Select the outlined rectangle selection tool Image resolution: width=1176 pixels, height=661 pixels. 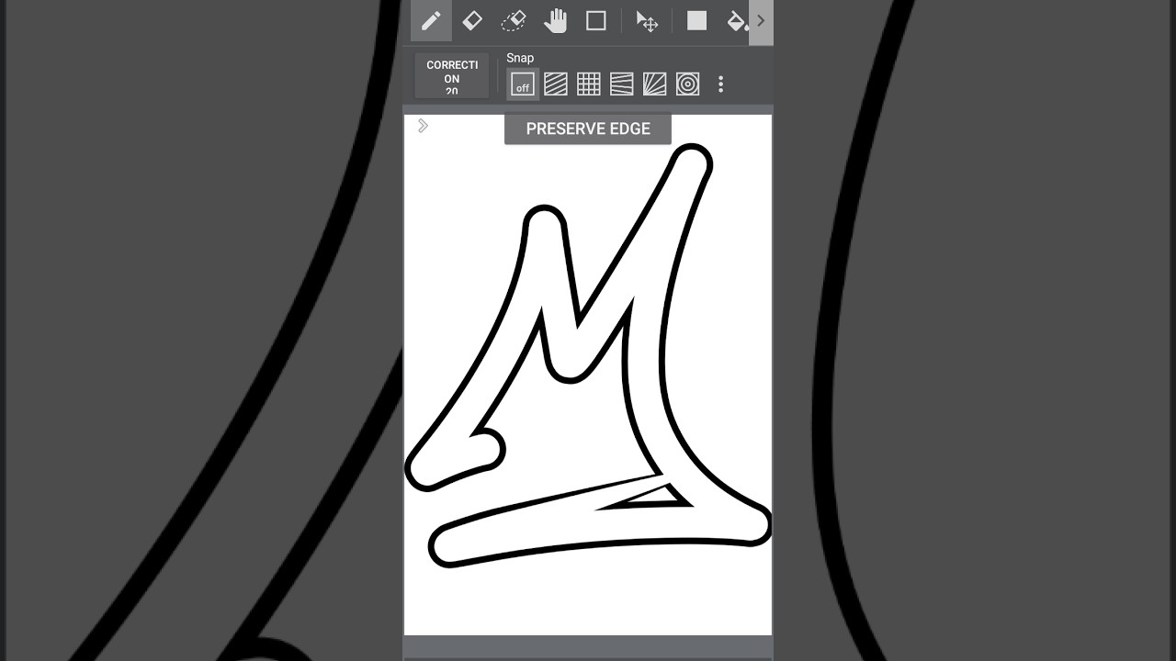pyautogui.click(x=596, y=20)
